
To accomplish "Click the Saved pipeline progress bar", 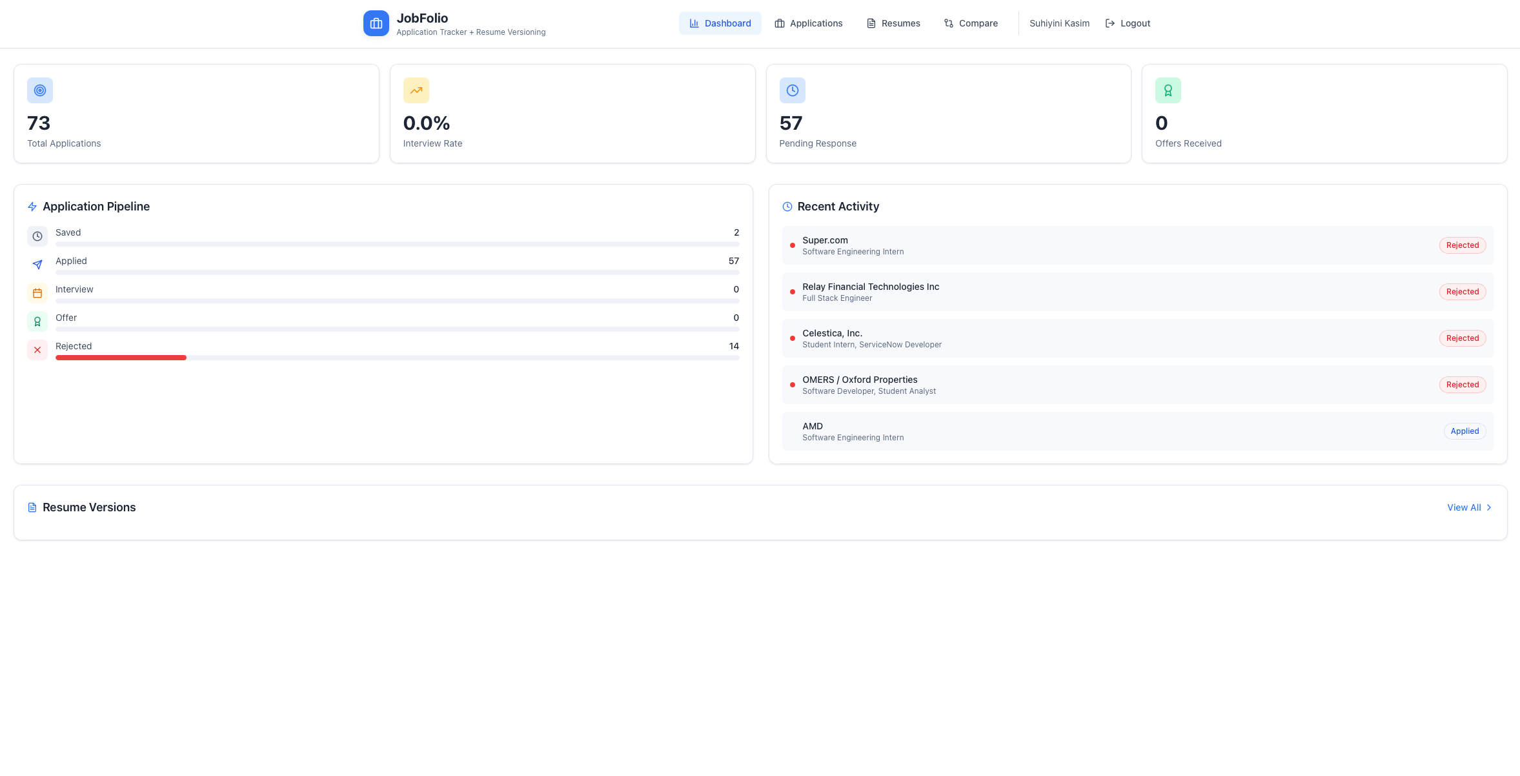I will (x=398, y=244).
